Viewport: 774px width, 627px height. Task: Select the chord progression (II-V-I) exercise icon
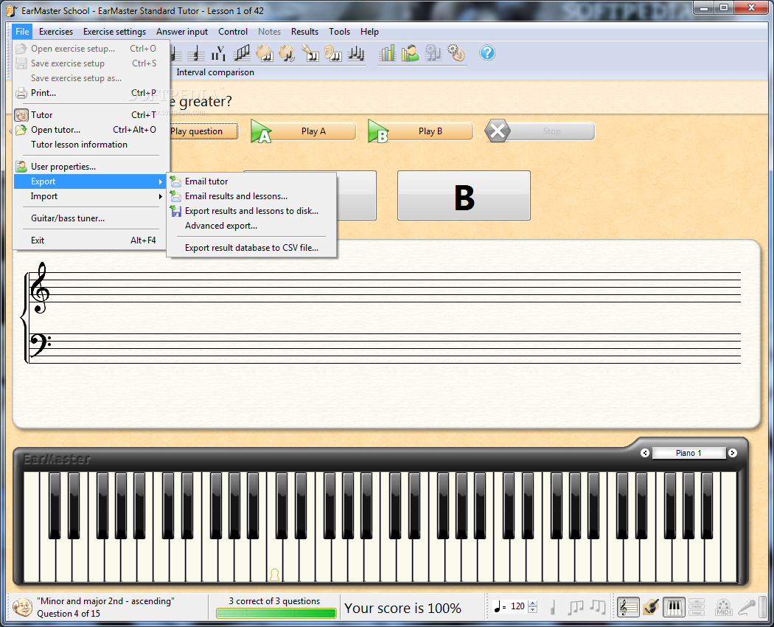coord(218,53)
